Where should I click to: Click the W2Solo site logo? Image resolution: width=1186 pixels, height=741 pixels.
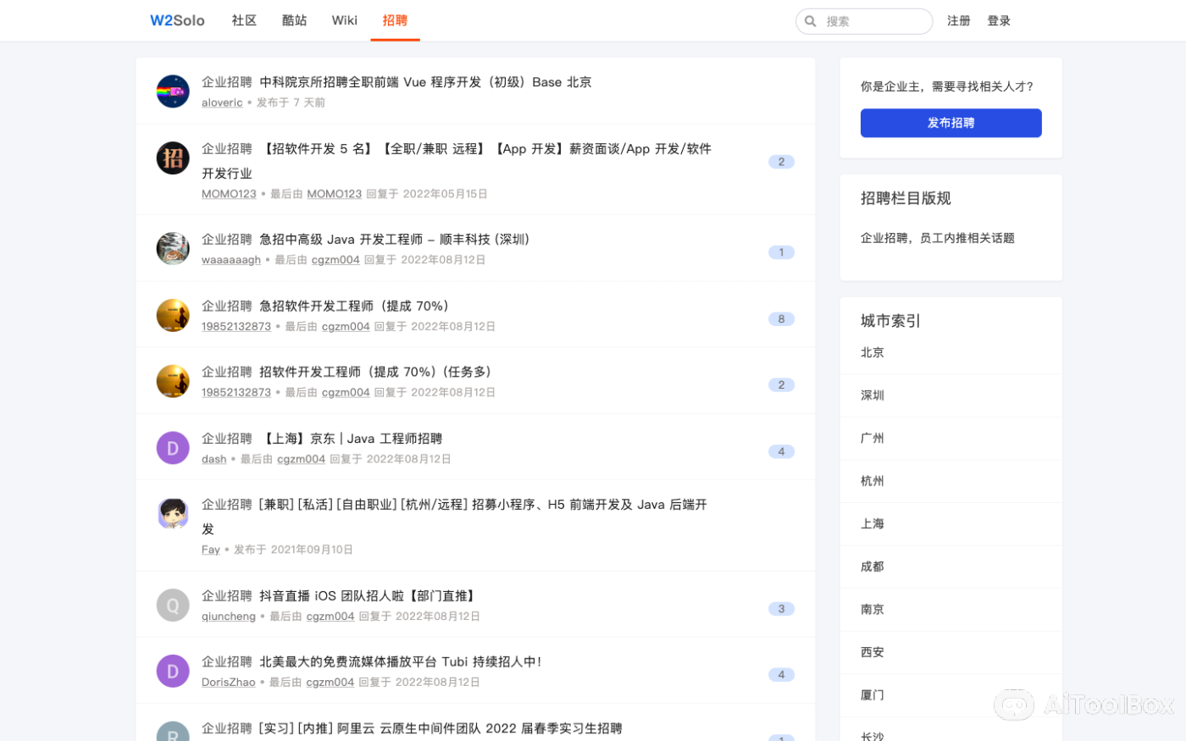click(x=176, y=20)
